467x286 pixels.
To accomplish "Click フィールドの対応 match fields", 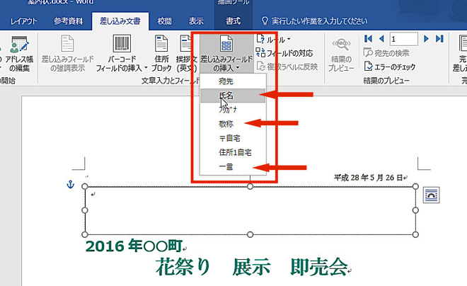I will [284, 53].
